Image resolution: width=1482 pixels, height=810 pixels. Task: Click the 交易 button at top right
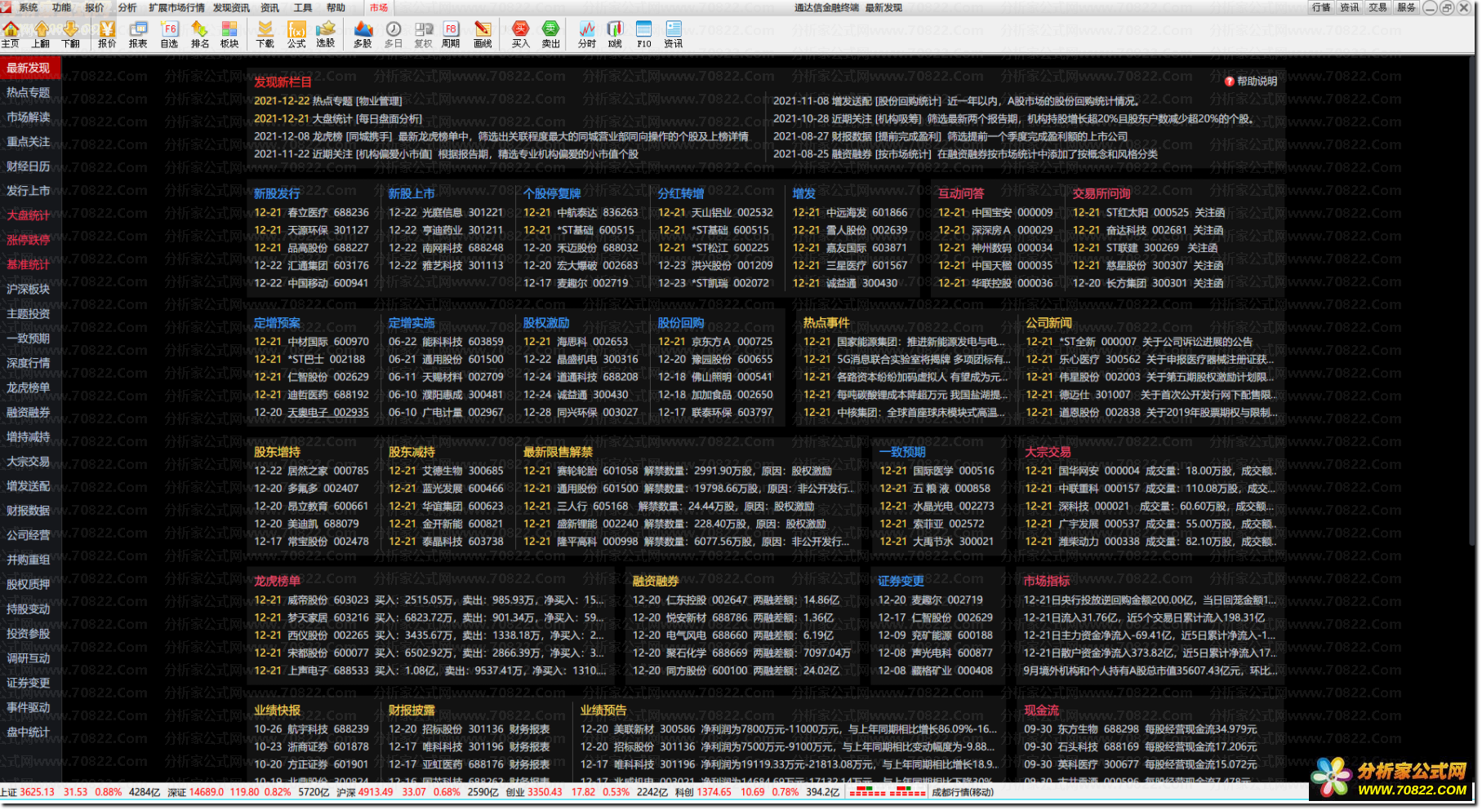pos(1378,7)
